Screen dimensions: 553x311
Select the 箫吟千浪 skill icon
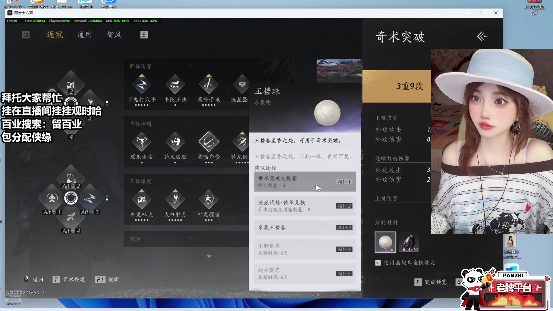209,84
